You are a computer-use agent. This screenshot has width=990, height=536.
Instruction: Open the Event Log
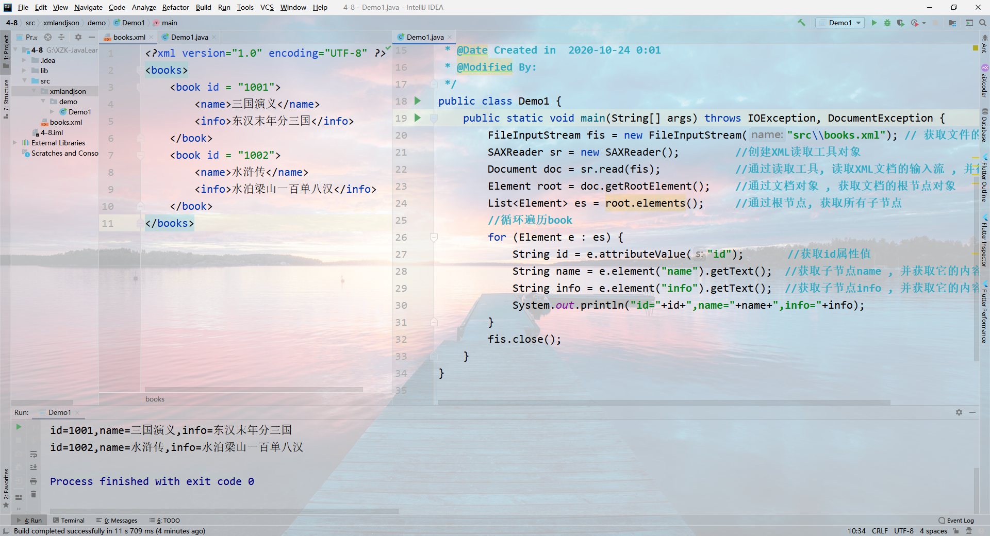[x=956, y=521]
